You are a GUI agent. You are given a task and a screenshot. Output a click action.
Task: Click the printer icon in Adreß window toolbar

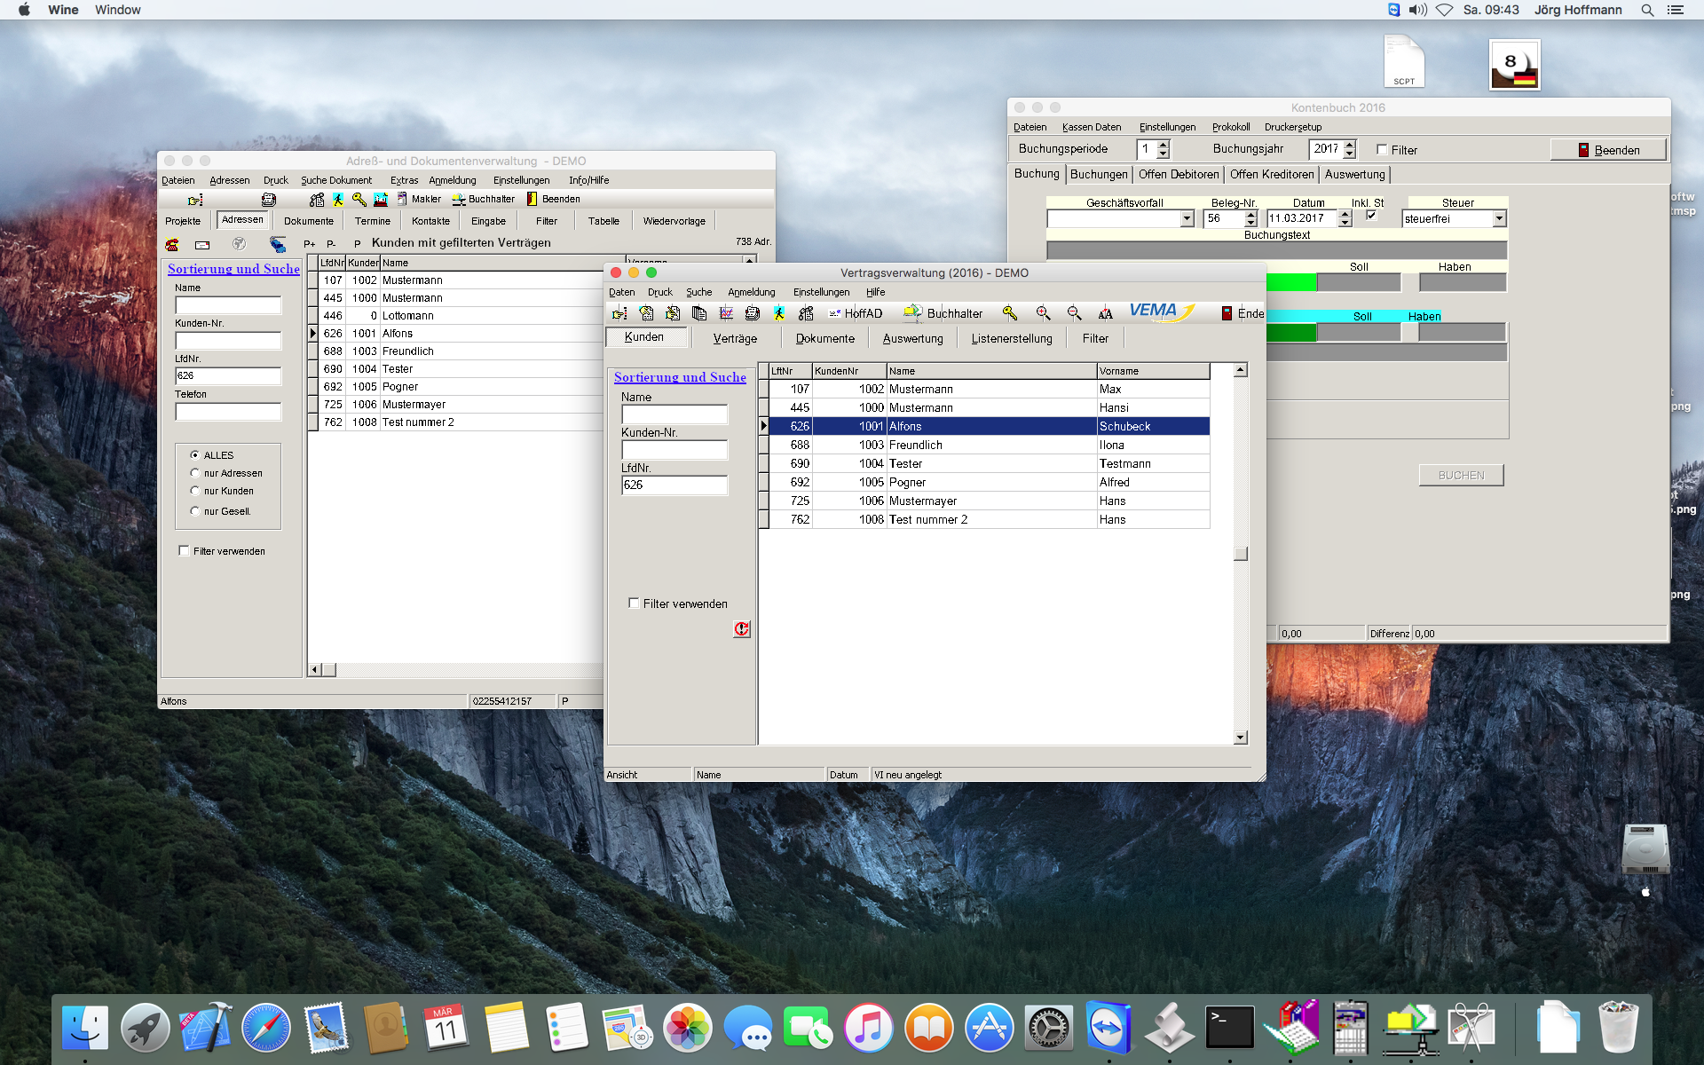coord(269,200)
